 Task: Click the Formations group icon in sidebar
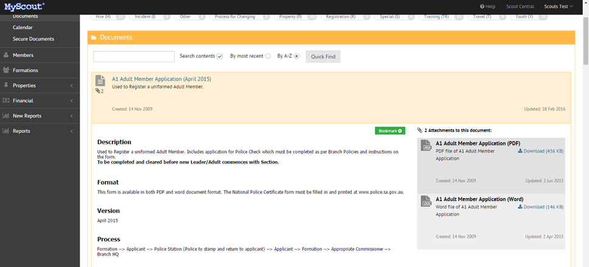point(6,70)
